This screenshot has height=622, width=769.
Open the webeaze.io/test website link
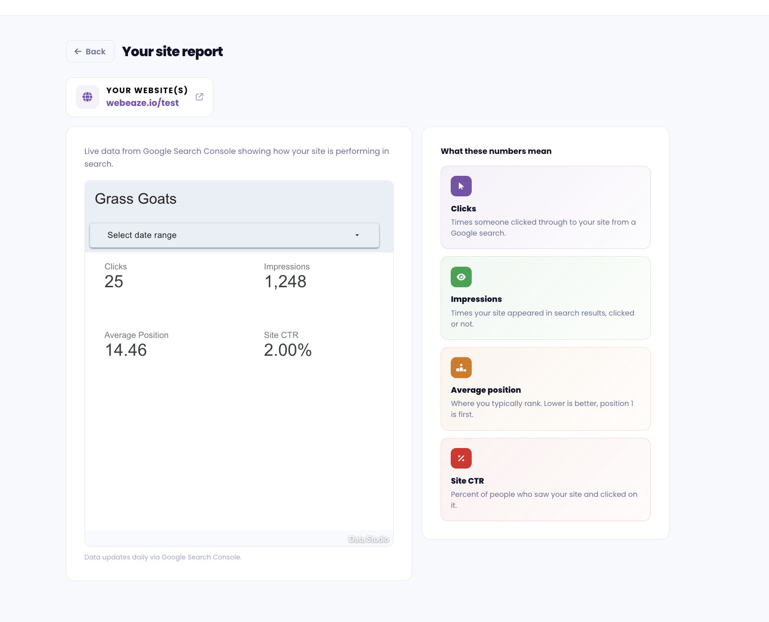click(142, 103)
